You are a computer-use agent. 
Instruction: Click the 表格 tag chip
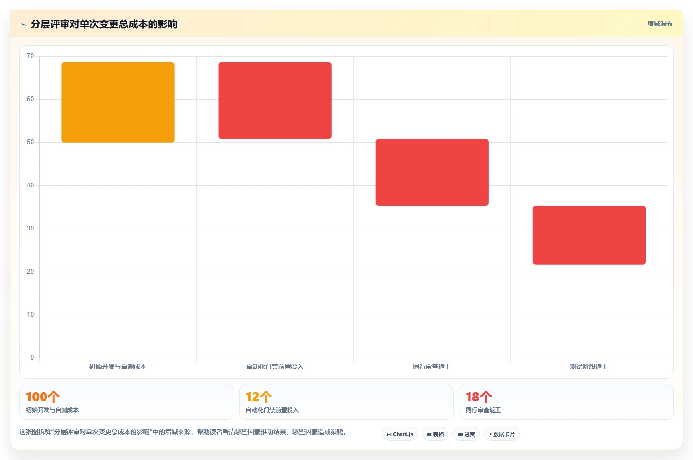[435, 434]
